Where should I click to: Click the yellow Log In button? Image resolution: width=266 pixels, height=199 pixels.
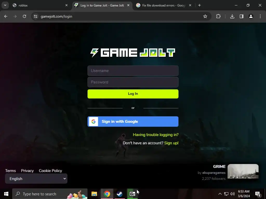[133, 94]
